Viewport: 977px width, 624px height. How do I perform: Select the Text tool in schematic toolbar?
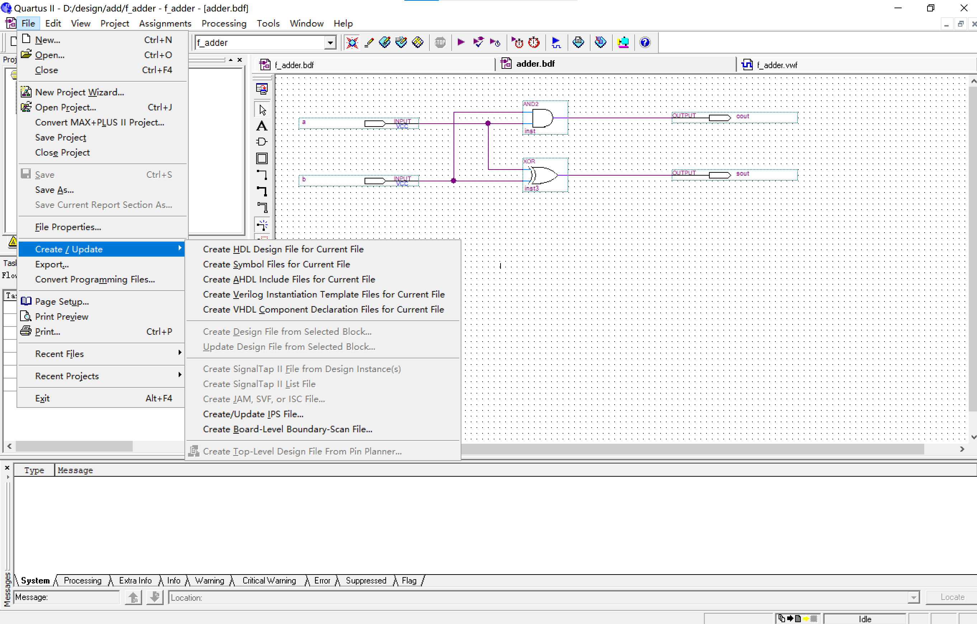coord(262,126)
